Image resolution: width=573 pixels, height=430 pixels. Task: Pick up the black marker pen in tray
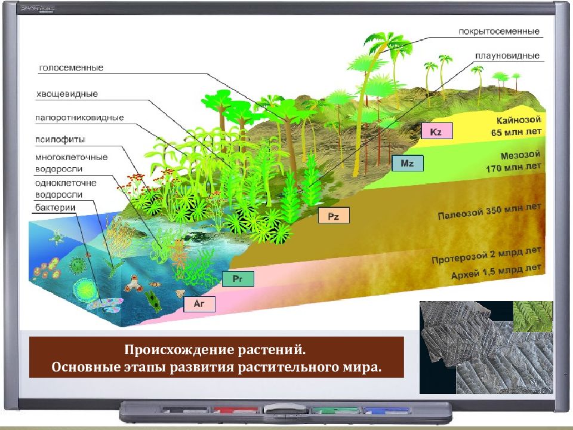[184, 410]
